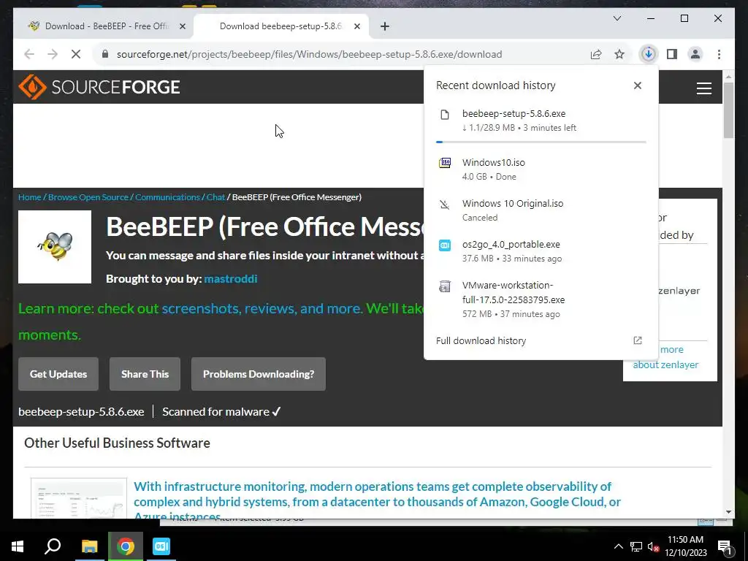The width and height of the screenshot is (748, 561).
Task: Click the Problems Downloading? button
Action: [x=259, y=374]
